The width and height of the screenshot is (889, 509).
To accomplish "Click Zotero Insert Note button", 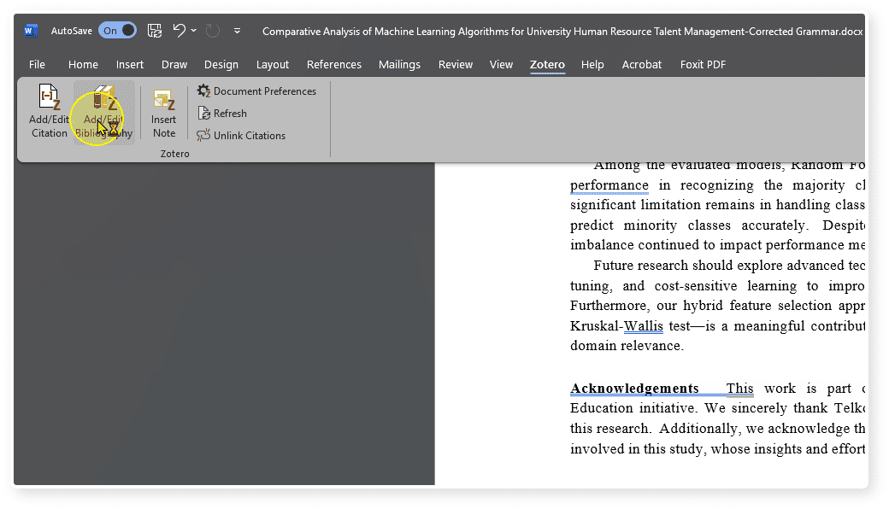I will point(164,112).
